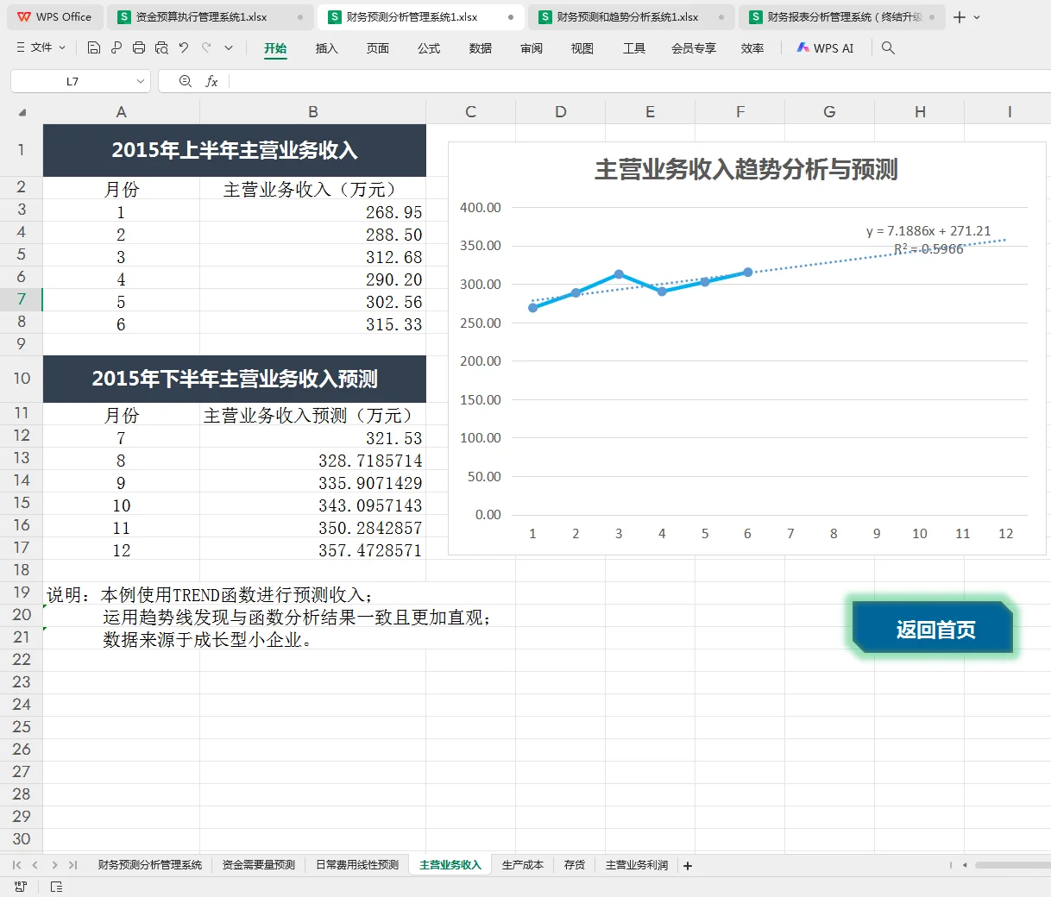The height and width of the screenshot is (897, 1051).
Task: Open print preview icon
Action: tap(161, 48)
